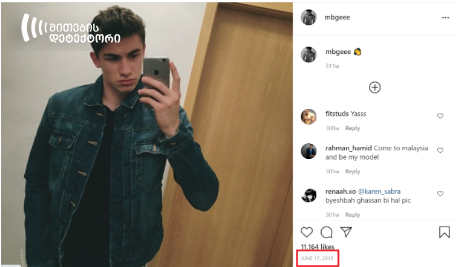View the 11,164 likes list
This screenshot has height=267, width=467.
pos(318,247)
